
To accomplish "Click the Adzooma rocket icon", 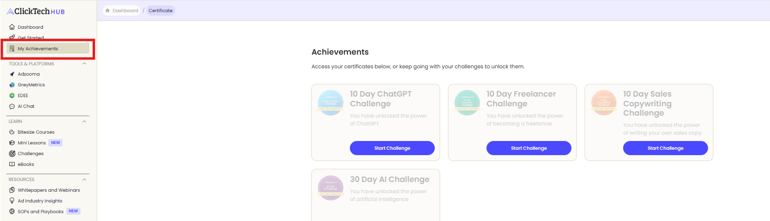I will [12, 74].
